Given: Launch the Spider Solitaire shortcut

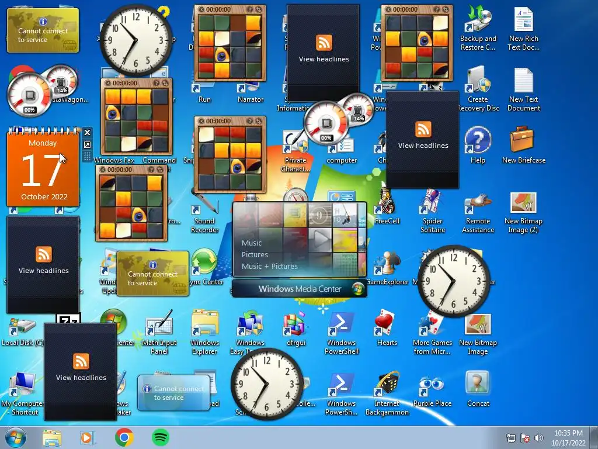Looking at the screenshot, I should [433, 212].
